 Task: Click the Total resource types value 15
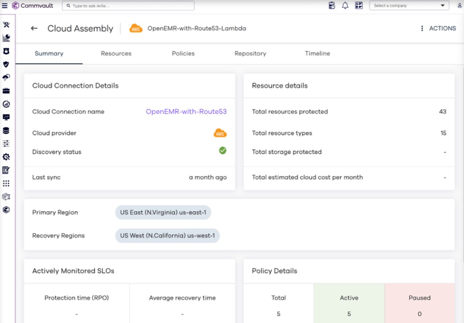click(x=443, y=133)
